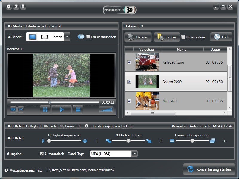Pause the video preview

tap(45, 109)
